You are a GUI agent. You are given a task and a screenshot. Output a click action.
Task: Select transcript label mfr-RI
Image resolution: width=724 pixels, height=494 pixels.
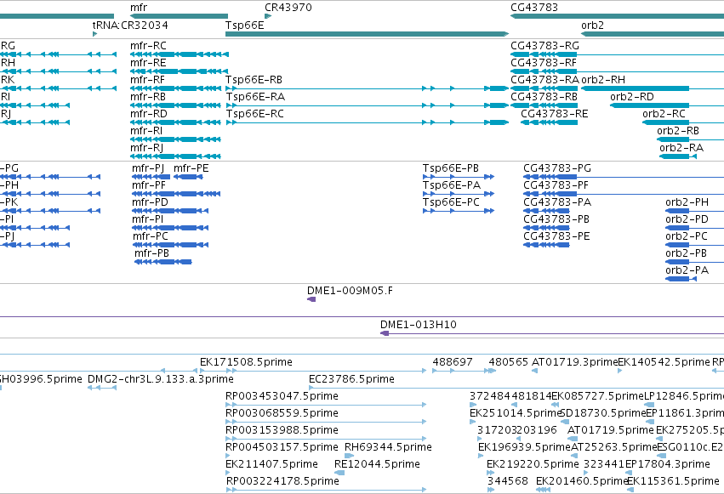(x=146, y=131)
